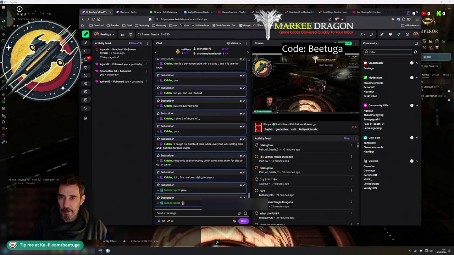Collapse the Chat Bots section
The image size is (454, 255).
click(417, 138)
